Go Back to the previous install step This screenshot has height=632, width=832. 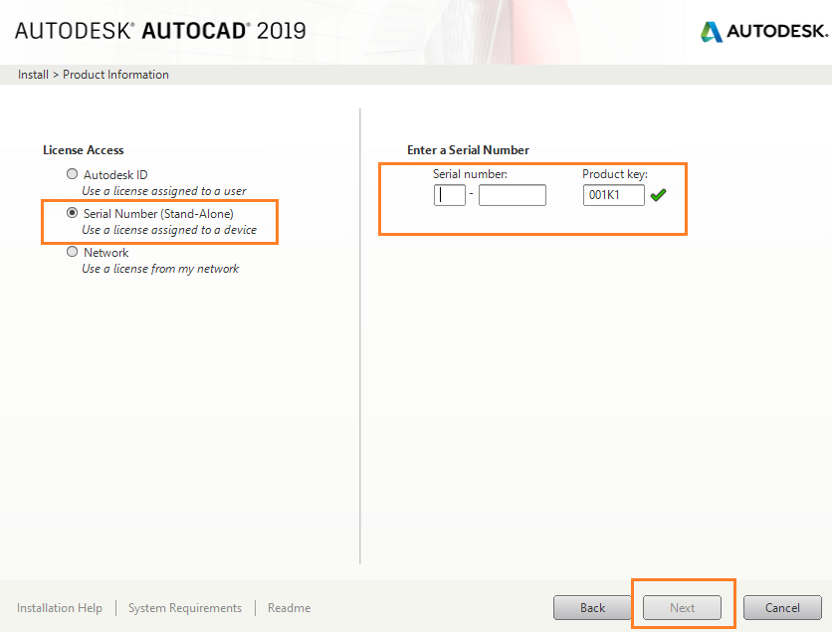click(592, 607)
